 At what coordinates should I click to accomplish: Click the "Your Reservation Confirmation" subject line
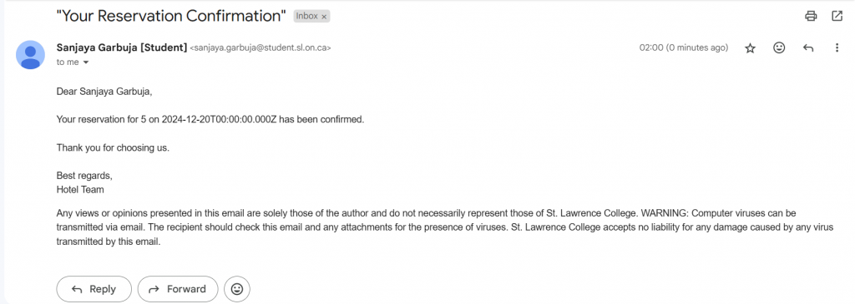click(171, 16)
